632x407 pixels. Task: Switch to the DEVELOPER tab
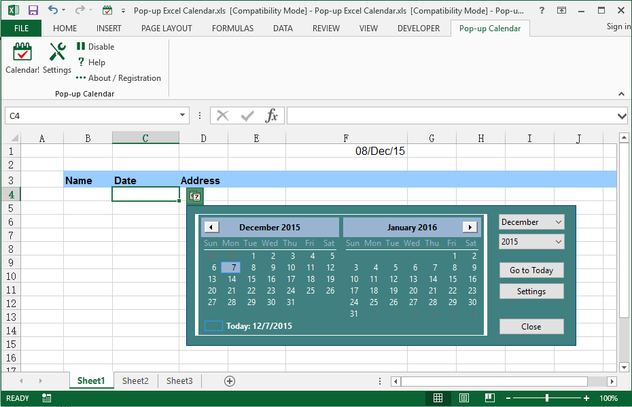[419, 29]
